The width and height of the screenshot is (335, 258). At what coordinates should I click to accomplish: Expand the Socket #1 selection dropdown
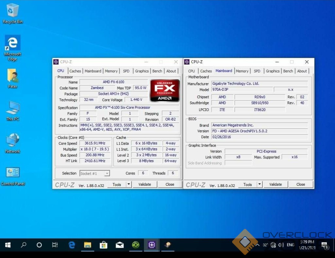point(107,174)
